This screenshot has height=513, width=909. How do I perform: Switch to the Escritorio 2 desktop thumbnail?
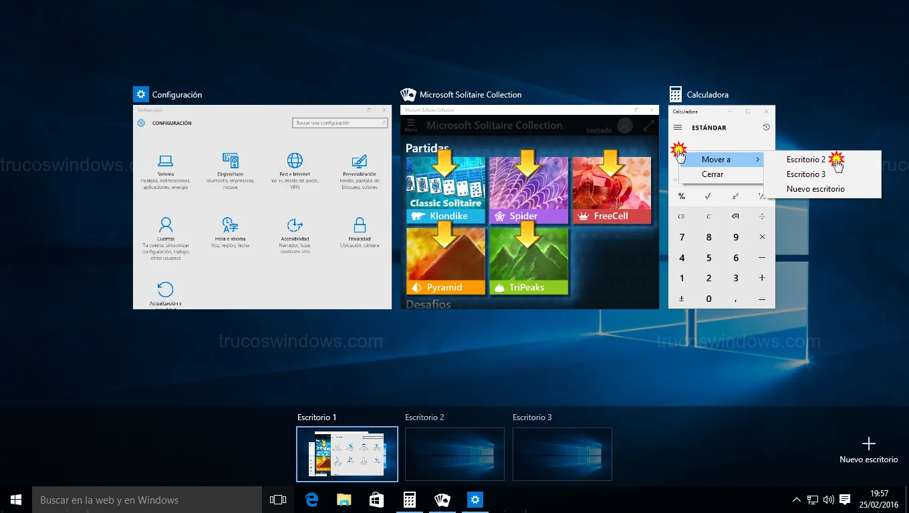[x=454, y=454]
